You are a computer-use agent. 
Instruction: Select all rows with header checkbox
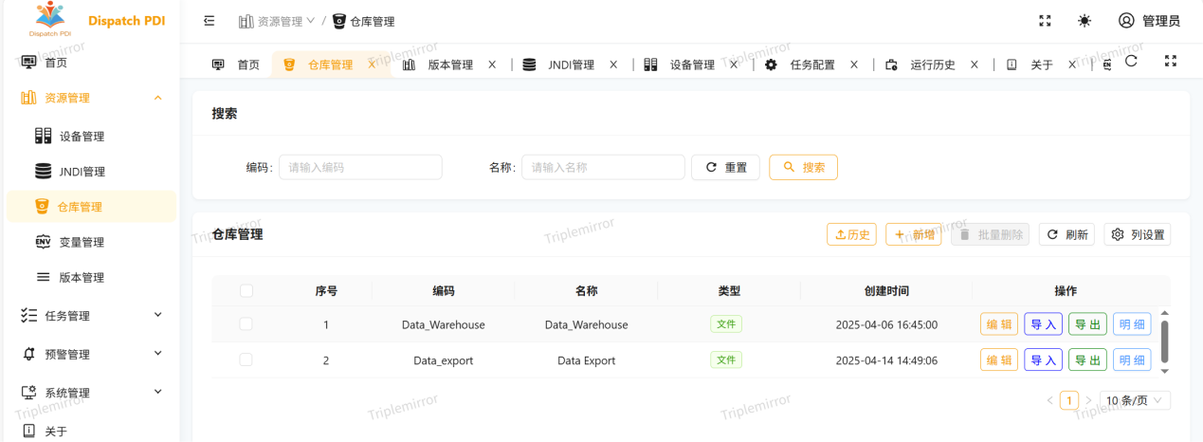coord(246,291)
